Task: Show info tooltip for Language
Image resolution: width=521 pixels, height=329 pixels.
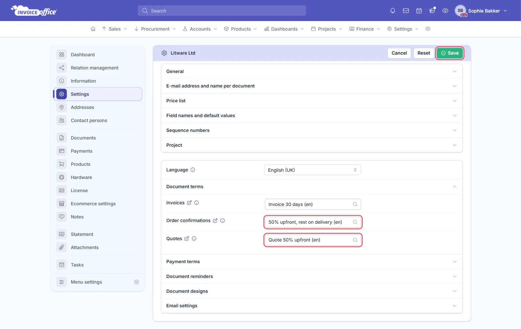Action: 193,170
